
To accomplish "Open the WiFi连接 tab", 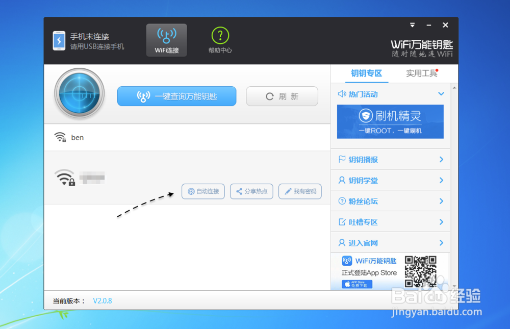I will [x=167, y=40].
